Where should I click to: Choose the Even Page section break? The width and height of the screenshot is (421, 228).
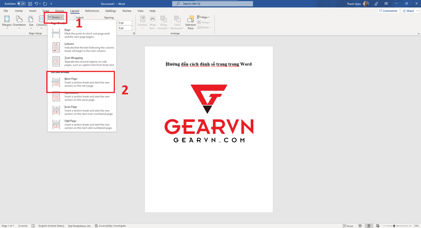pos(82,110)
